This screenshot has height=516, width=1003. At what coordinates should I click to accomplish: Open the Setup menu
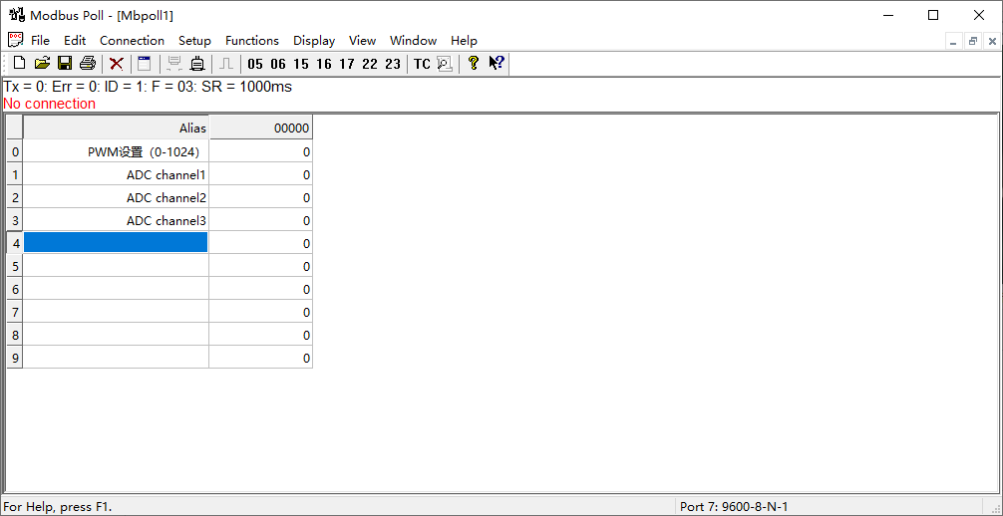pos(194,40)
